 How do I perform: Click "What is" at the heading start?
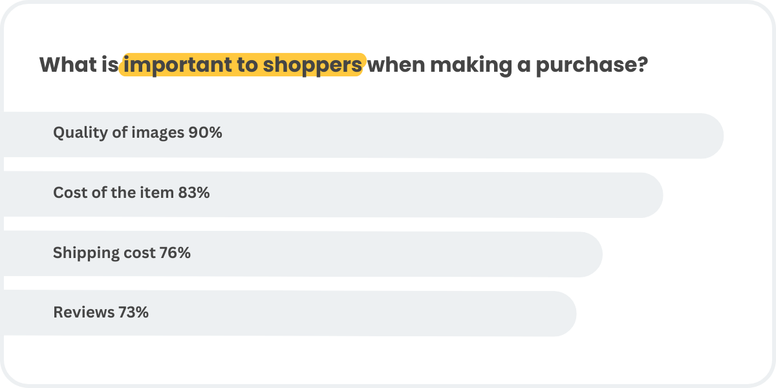pyautogui.click(x=79, y=65)
